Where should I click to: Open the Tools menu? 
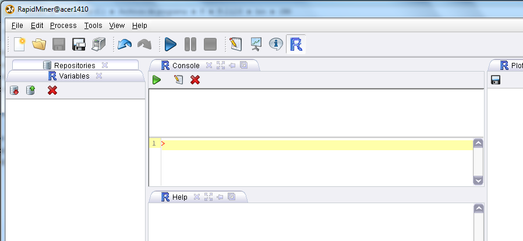[x=93, y=26]
